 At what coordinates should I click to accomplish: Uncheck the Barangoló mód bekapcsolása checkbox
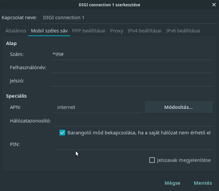(x=63, y=133)
